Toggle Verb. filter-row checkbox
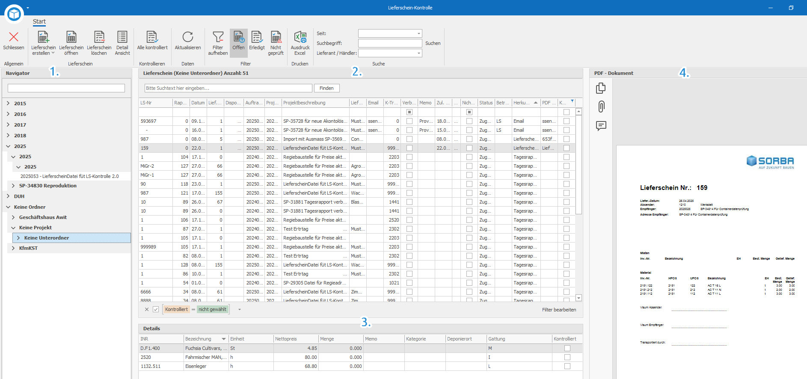This screenshot has width=807, height=379. (409, 112)
